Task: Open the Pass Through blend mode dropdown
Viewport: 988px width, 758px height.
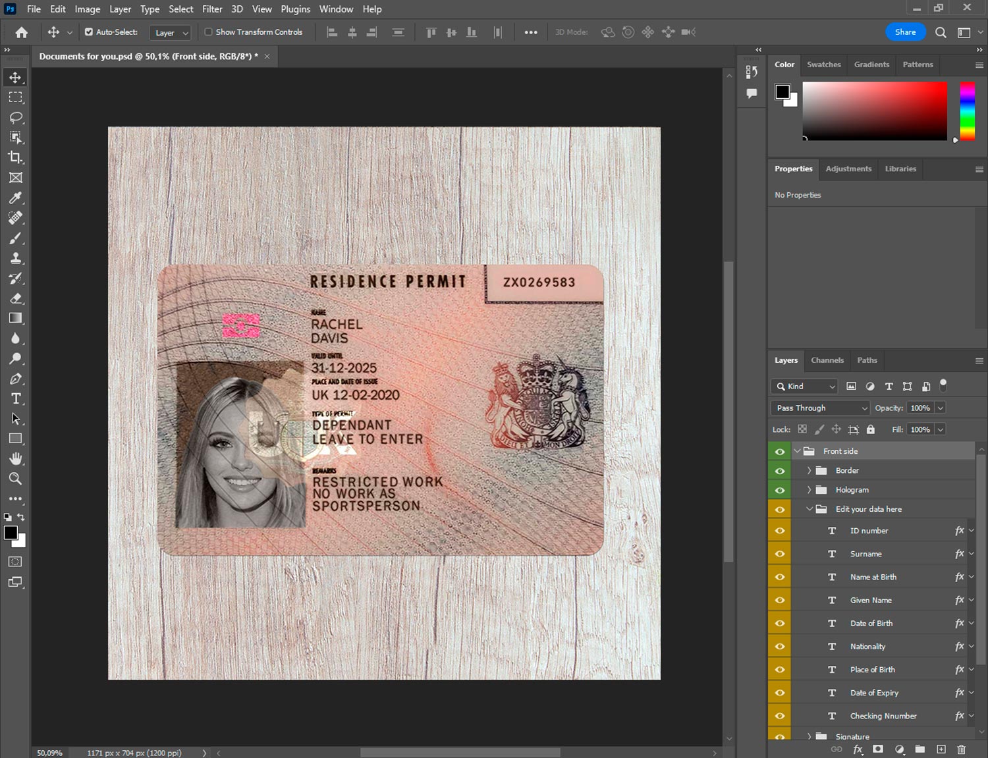Action: pos(819,408)
